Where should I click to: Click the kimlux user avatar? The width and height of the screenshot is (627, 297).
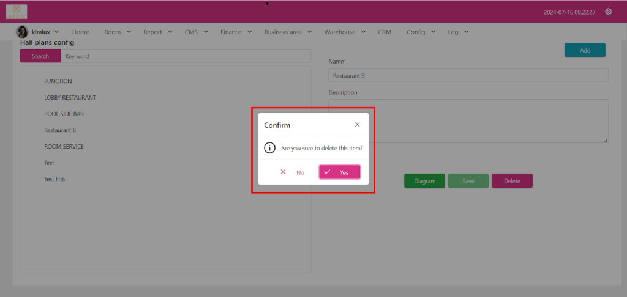click(x=21, y=32)
